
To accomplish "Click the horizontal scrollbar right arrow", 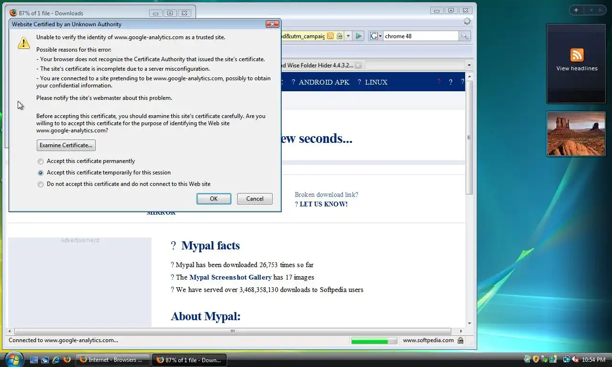I will [x=461, y=331].
